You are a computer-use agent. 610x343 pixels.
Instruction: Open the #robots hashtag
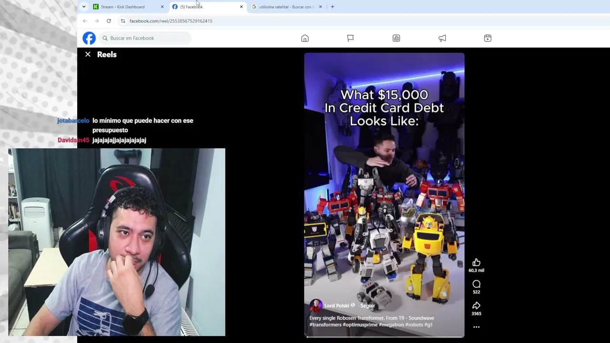[x=414, y=325]
